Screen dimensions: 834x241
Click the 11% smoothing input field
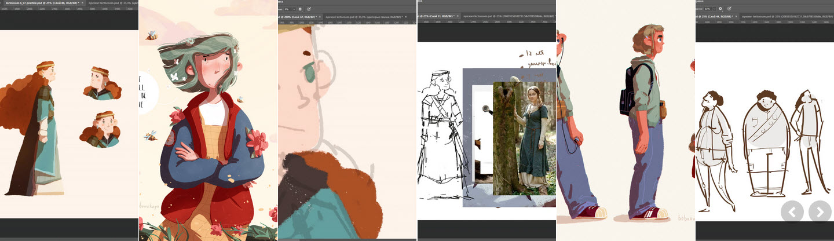[x=708, y=9]
